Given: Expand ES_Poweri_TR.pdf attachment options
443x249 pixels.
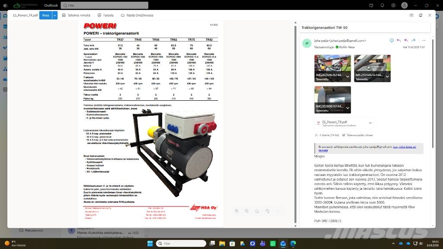Looking at the screenshot, I should (370, 123).
